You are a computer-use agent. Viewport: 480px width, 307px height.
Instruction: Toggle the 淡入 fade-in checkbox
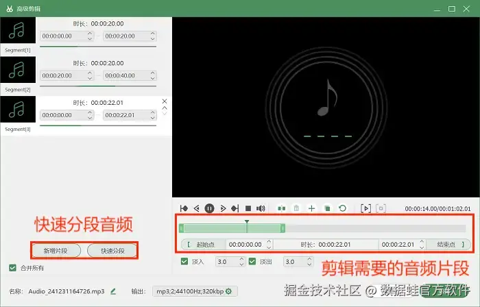[184, 262]
